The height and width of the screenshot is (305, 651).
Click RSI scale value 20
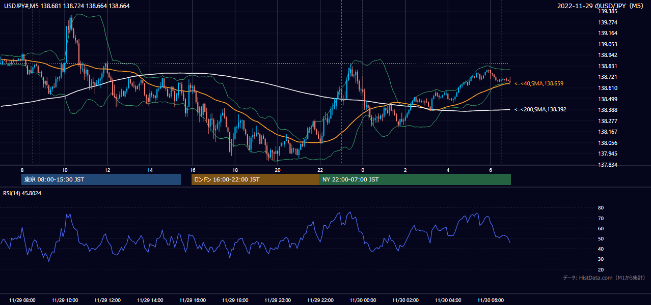601,269
